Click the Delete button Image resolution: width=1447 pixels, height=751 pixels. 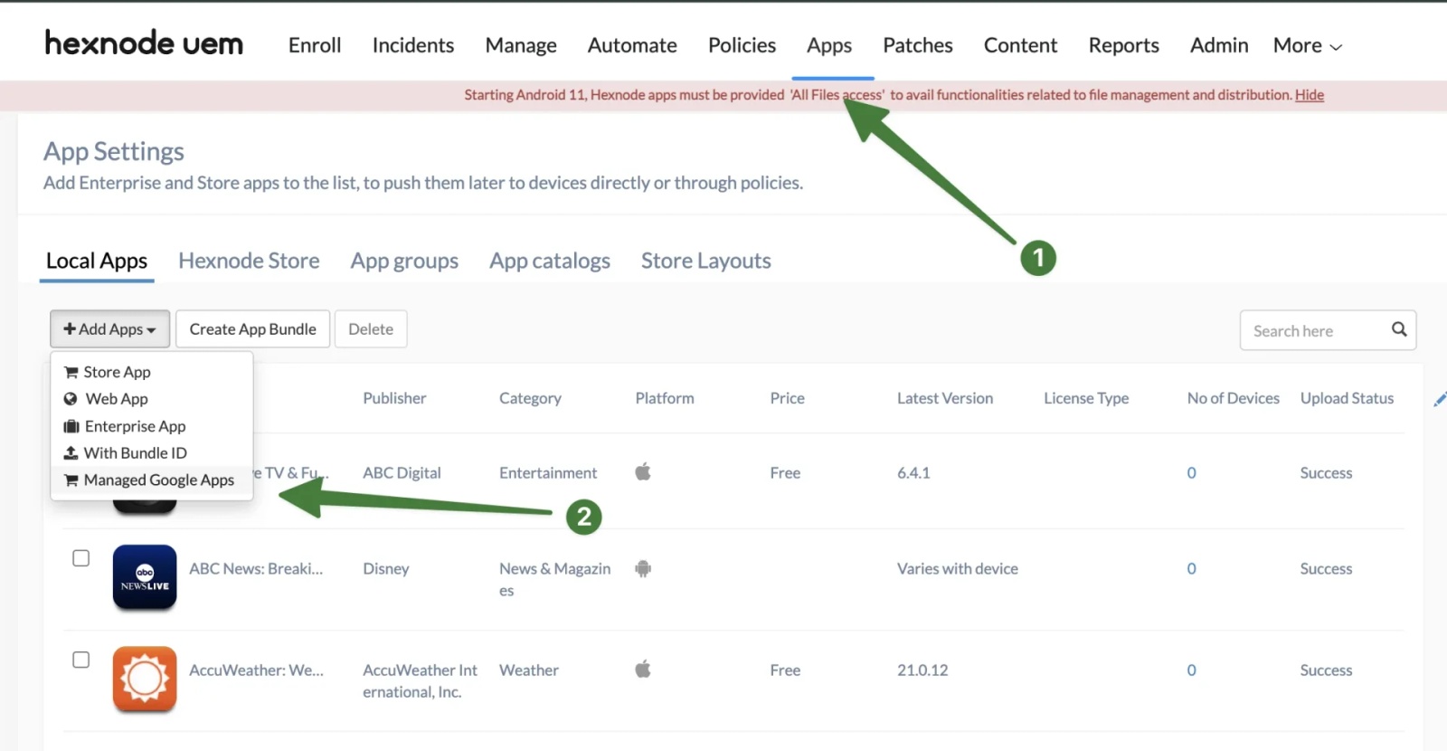tap(371, 329)
